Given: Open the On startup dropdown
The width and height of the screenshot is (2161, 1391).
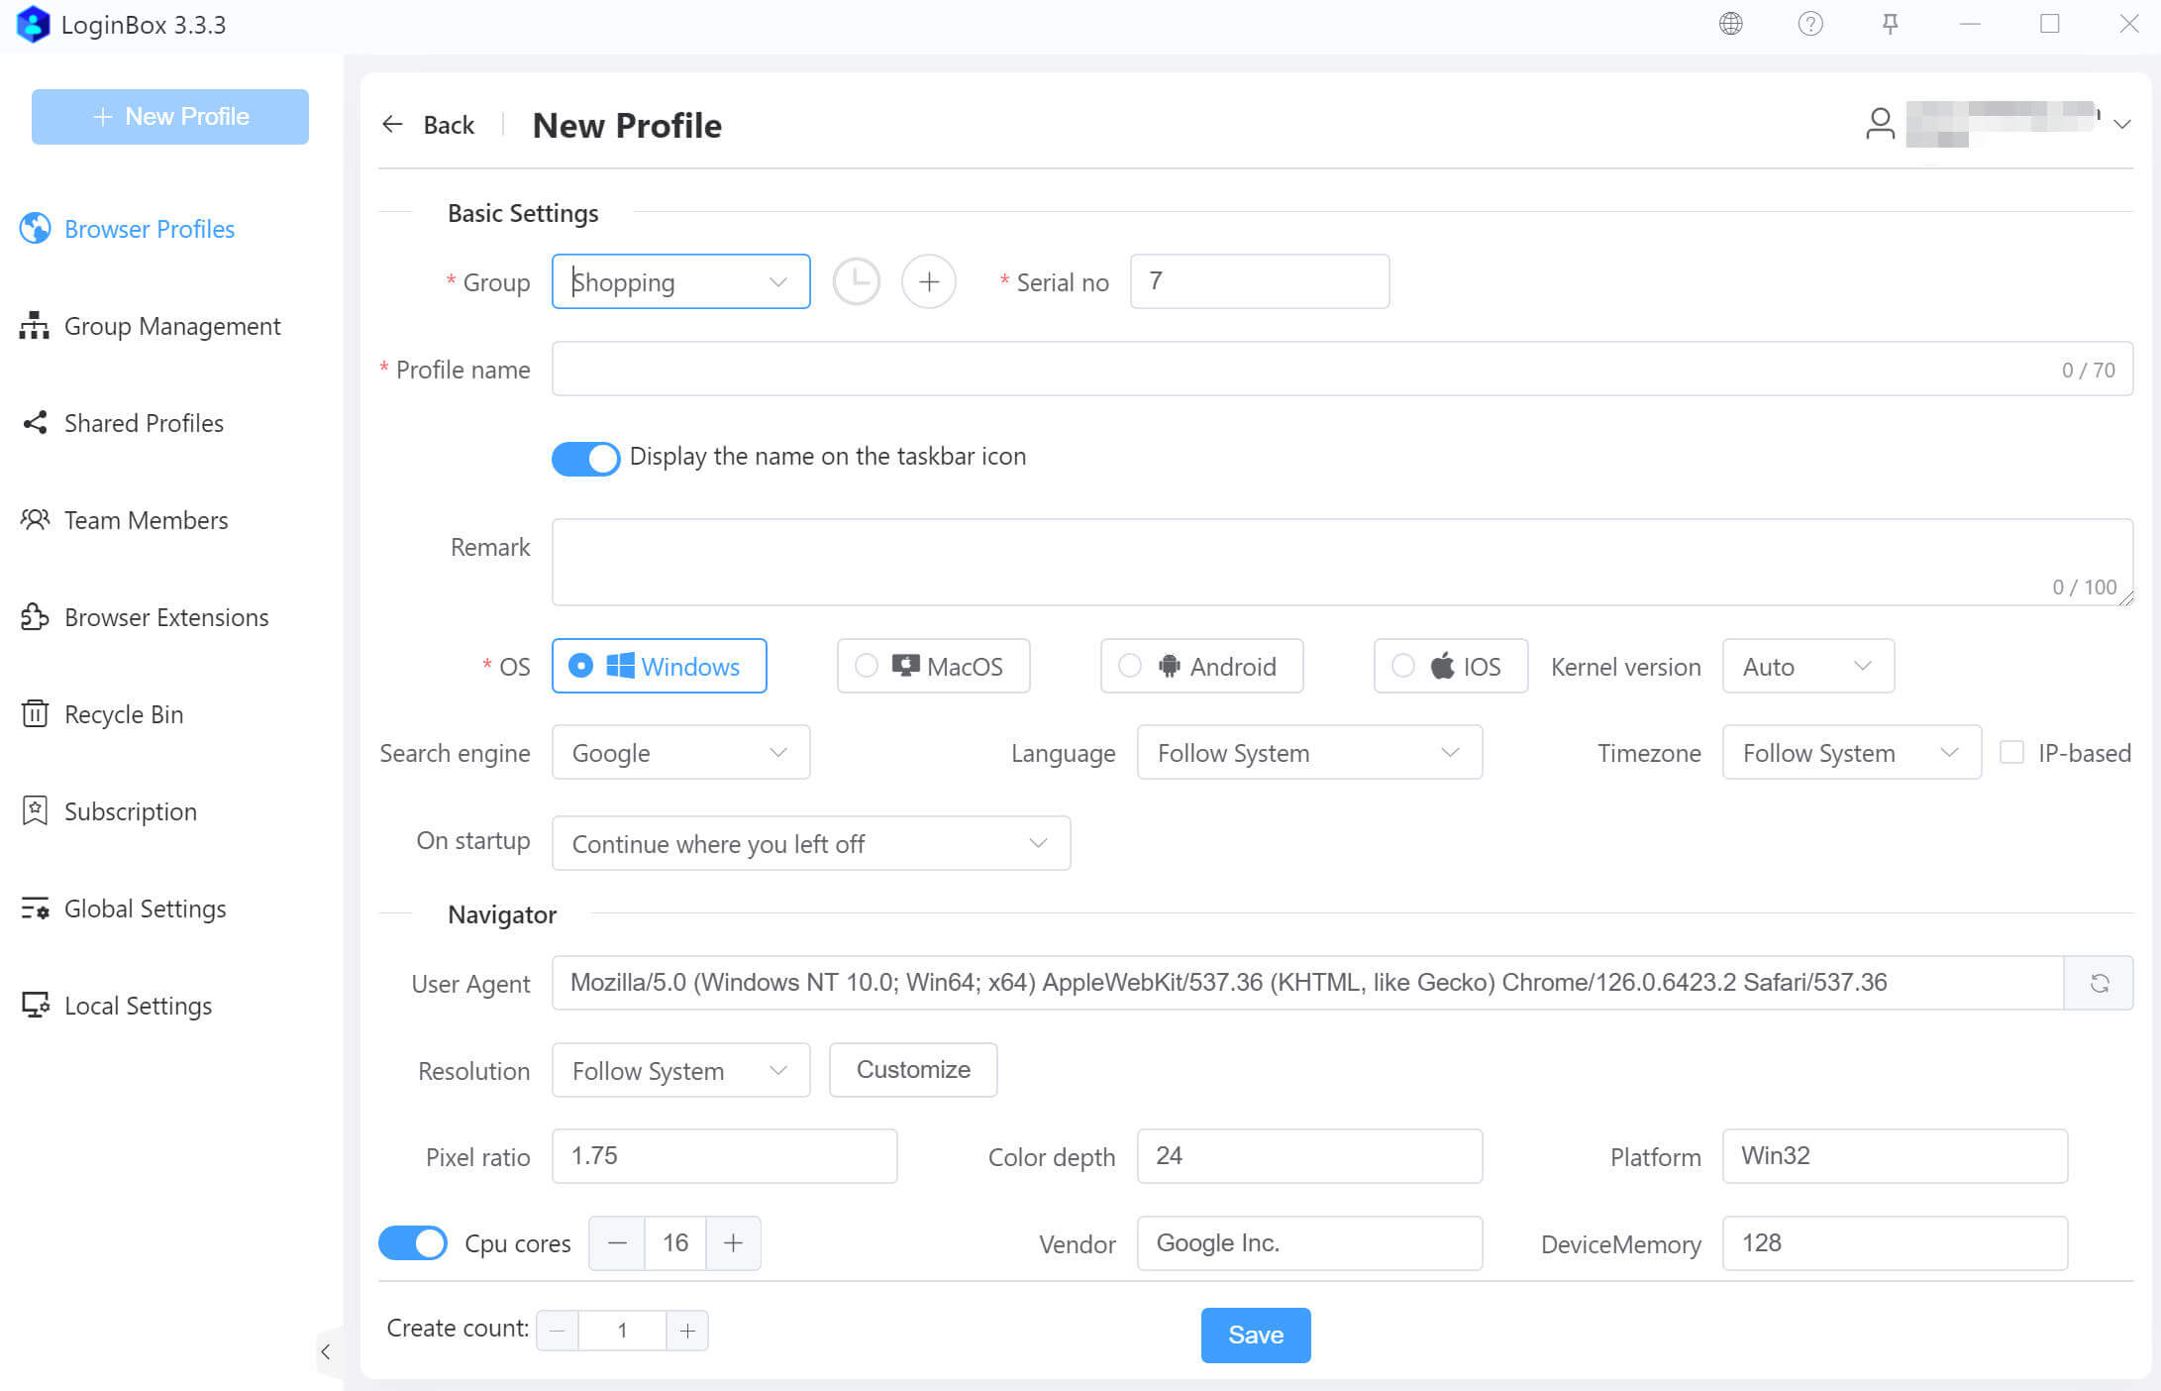Looking at the screenshot, I should click(810, 844).
